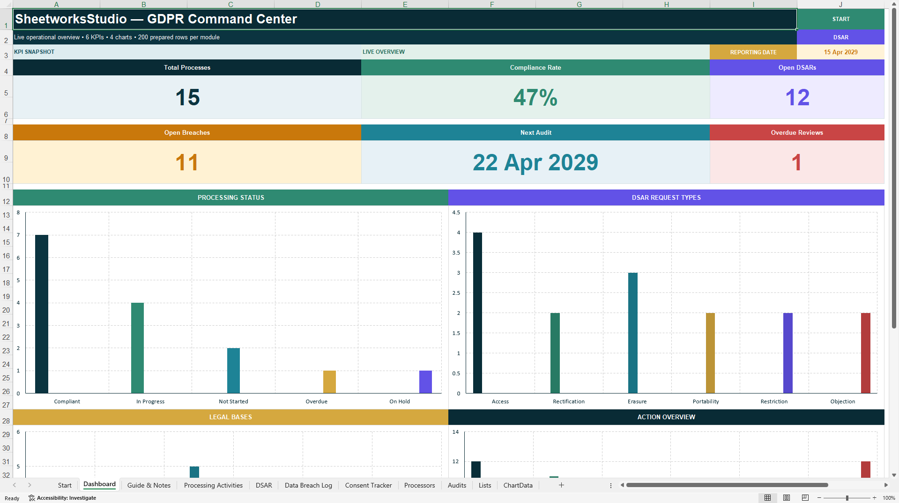Switch to the DSAR sheet tab

coord(264,485)
